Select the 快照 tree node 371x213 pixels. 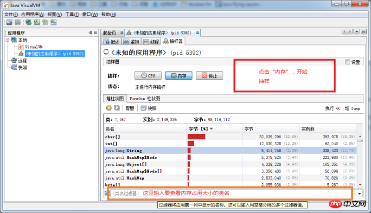coord(22,67)
